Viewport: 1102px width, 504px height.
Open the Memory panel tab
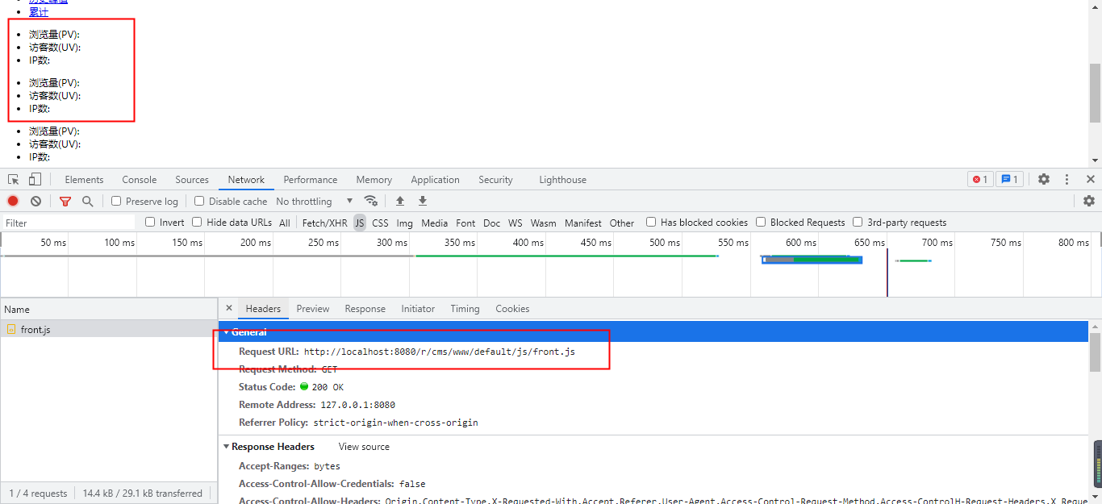pos(374,180)
